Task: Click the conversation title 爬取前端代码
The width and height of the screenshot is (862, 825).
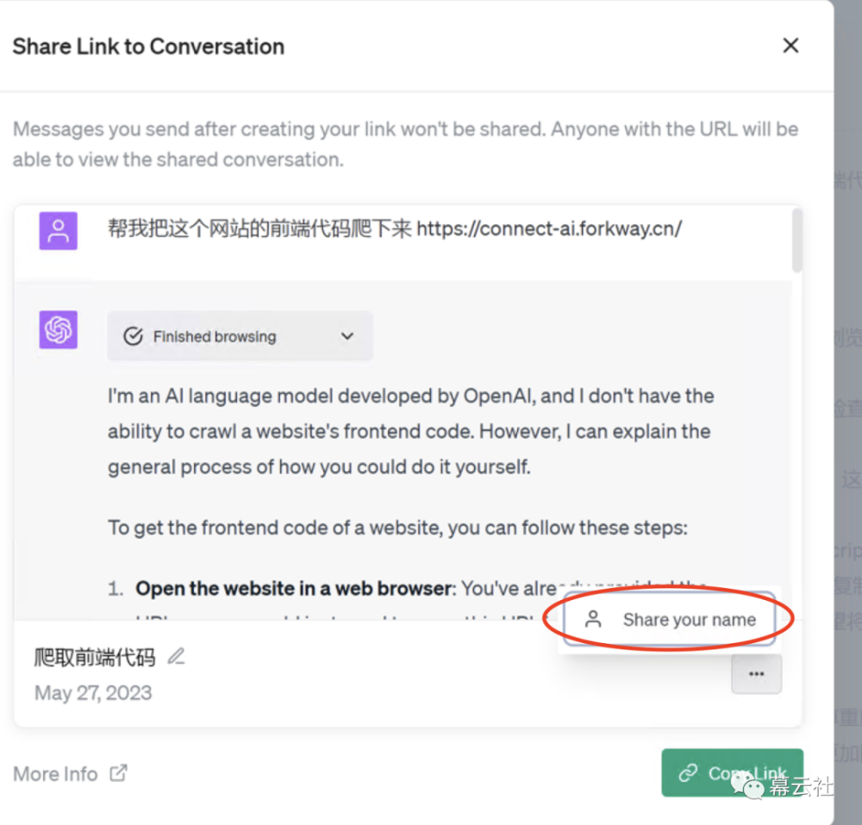Action: pos(93,656)
